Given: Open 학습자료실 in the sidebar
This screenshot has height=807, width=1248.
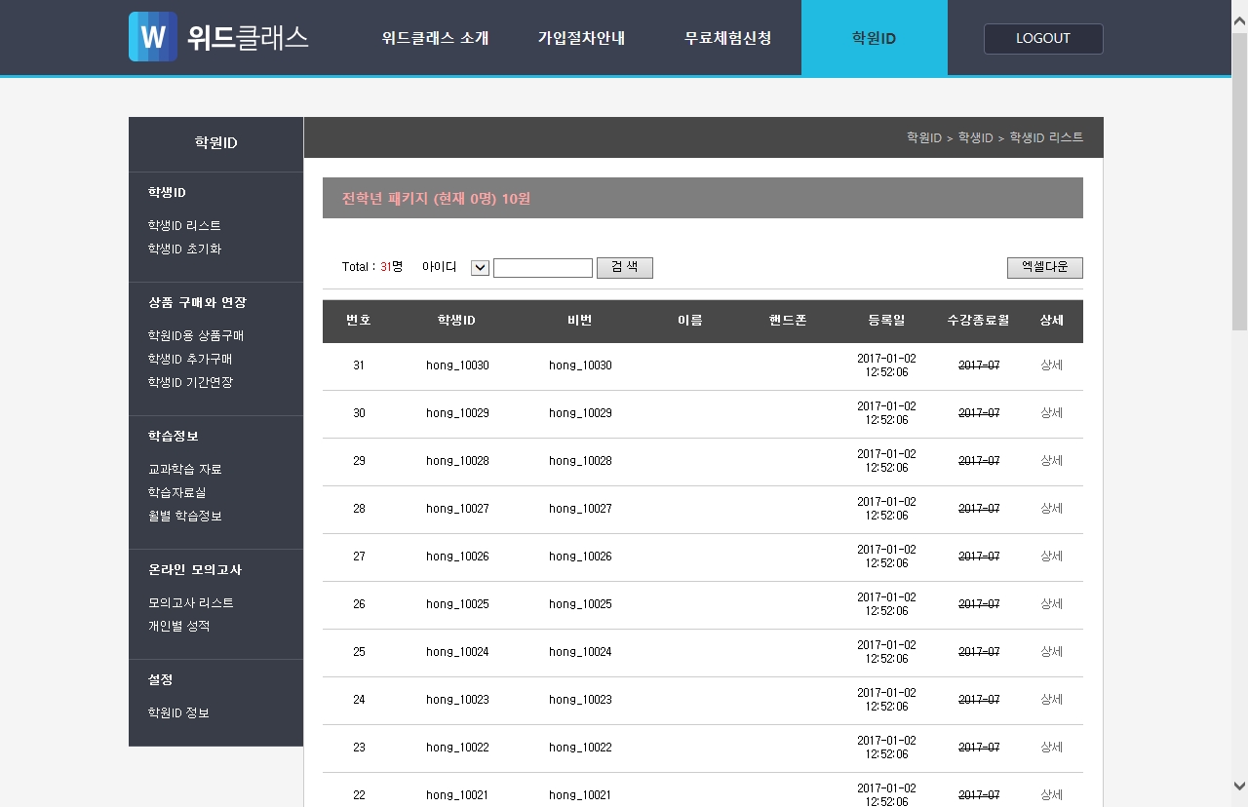Looking at the screenshot, I should click(177, 492).
